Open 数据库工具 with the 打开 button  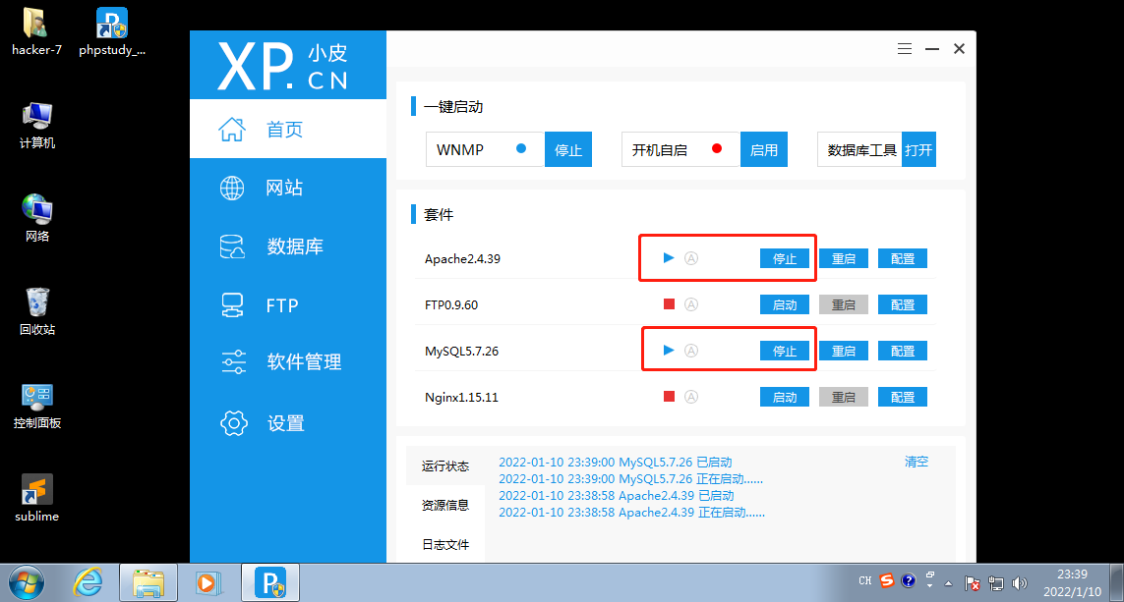click(x=918, y=149)
